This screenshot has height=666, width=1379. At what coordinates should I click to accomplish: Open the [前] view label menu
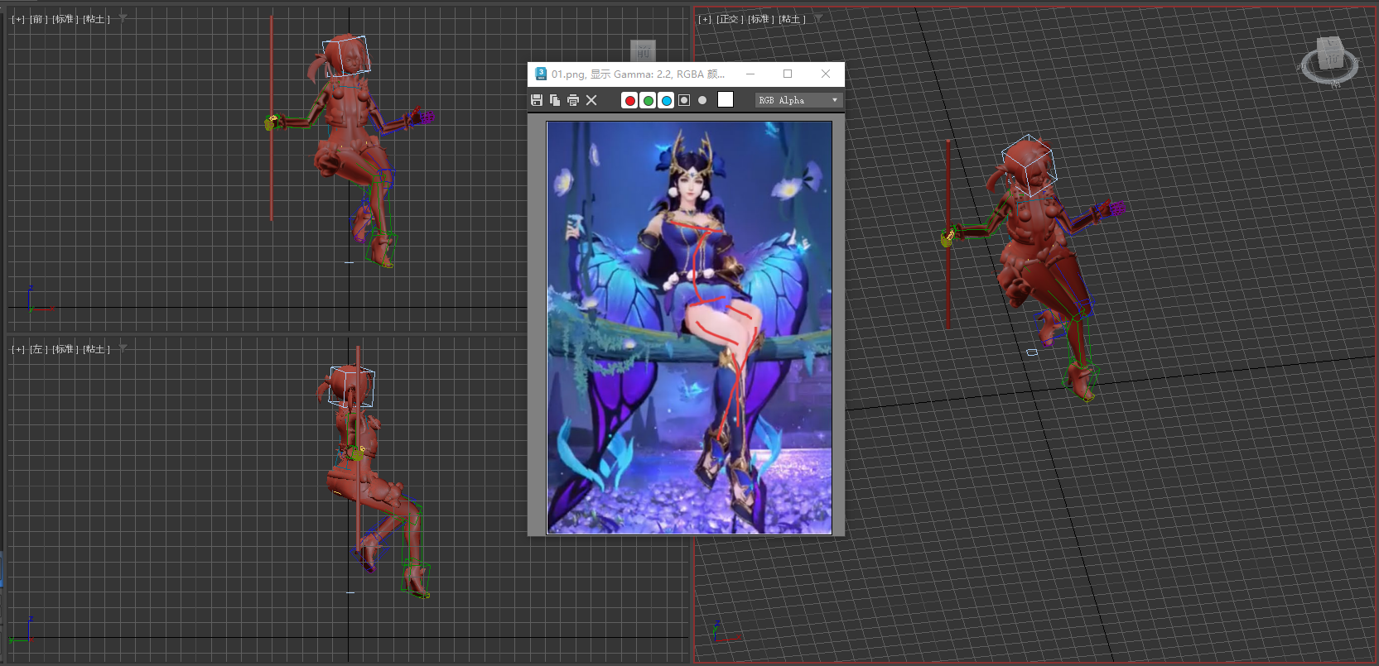pyautogui.click(x=37, y=19)
